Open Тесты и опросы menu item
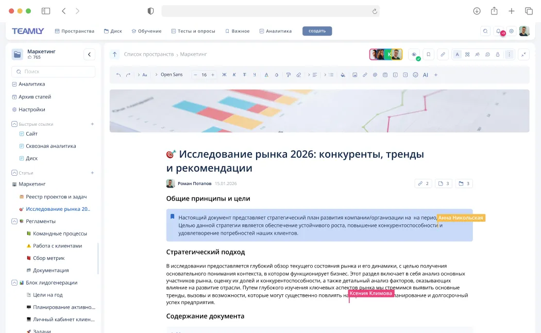This screenshot has height=333, width=541. click(193, 31)
